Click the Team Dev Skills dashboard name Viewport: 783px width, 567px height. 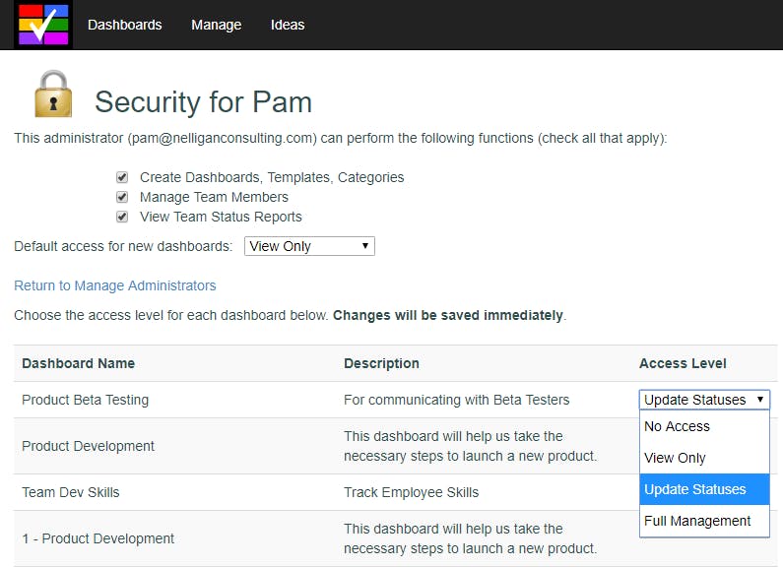point(71,492)
